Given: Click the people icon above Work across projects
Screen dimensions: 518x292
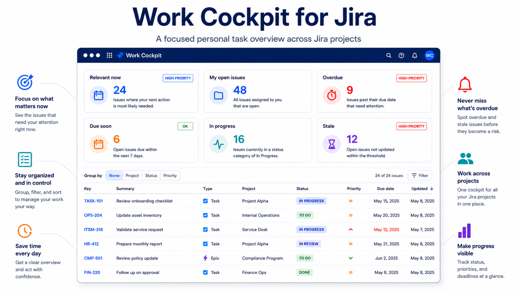Looking at the screenshot, I should point(466,159).
